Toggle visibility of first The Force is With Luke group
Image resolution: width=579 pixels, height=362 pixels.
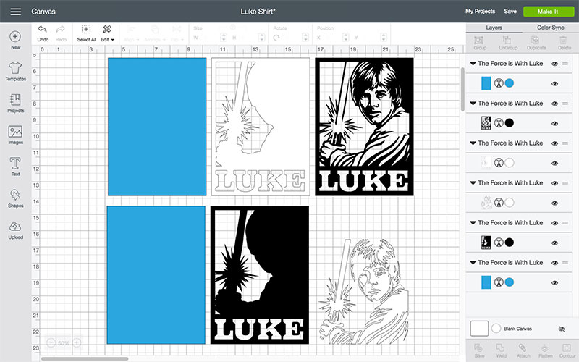554,64
